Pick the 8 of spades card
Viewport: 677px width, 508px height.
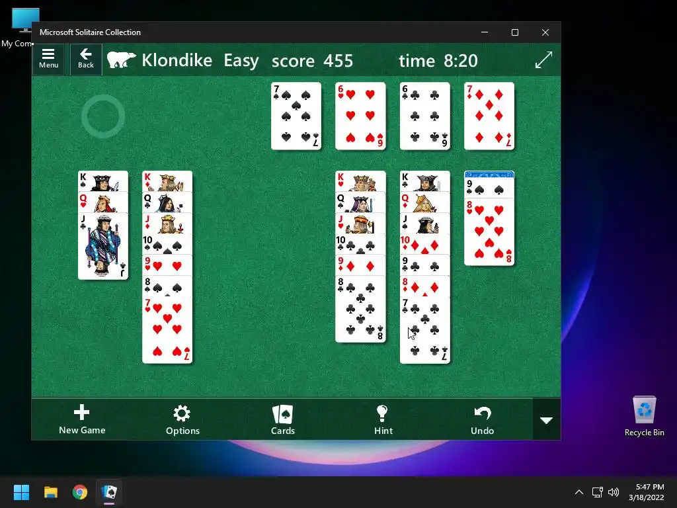(x=167, y=286)
